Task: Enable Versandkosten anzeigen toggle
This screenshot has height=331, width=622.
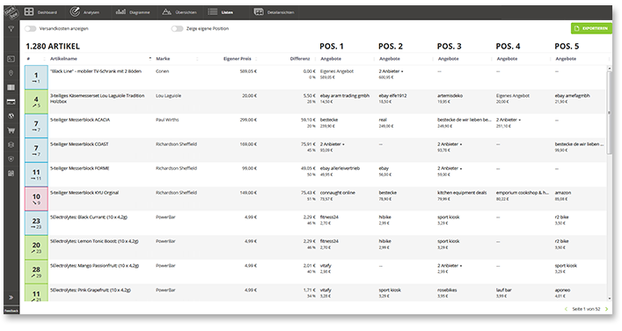Action: coord(31,28)
